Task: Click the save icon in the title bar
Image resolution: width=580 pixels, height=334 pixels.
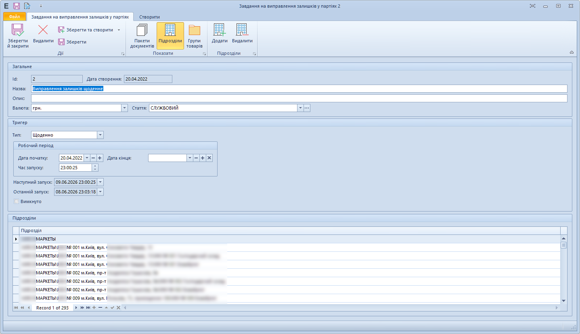Action: [x=17, y=6]
